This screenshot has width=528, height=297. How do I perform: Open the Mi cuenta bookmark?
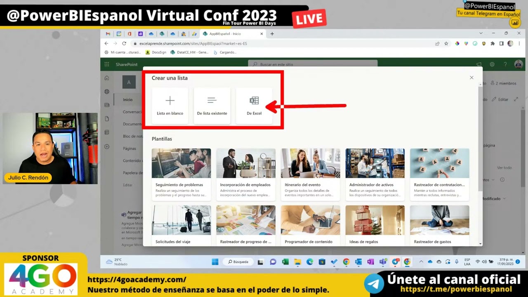coord(123,52)
